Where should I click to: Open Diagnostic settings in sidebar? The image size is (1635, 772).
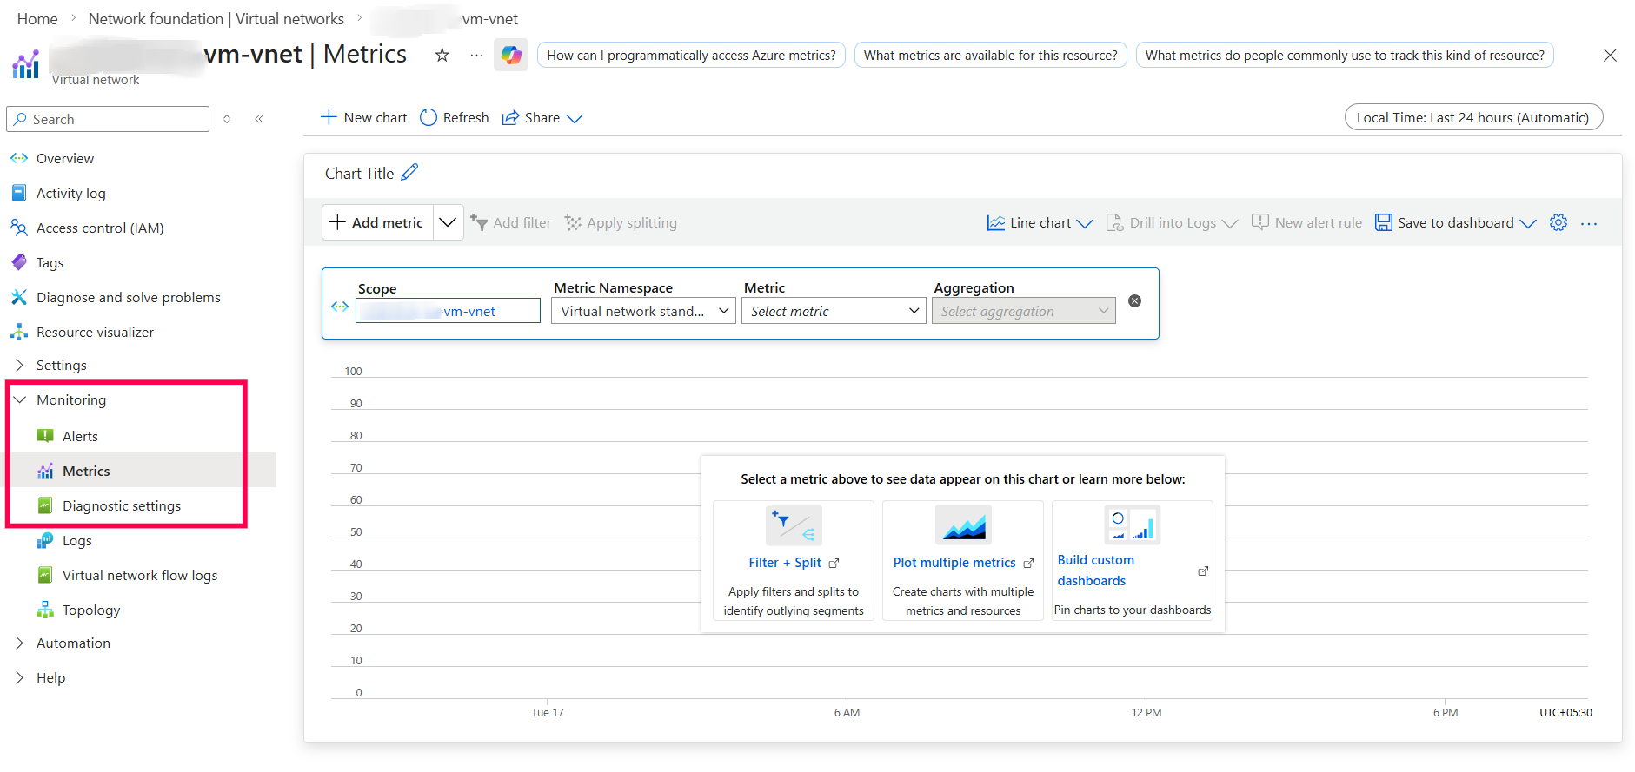122,506
